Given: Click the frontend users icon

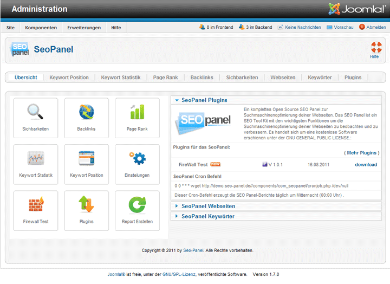Looking at the screenshot, I should tap(202, 27).
